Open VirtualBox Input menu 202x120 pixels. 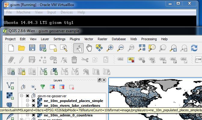point(51,12)
